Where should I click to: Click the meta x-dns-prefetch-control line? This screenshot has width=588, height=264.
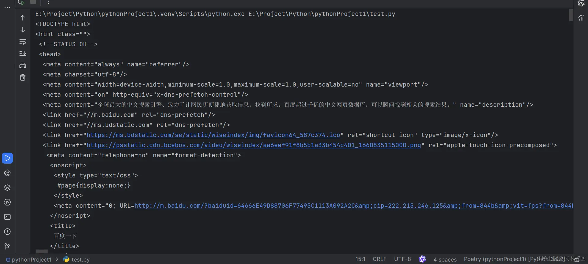(145, 95)
